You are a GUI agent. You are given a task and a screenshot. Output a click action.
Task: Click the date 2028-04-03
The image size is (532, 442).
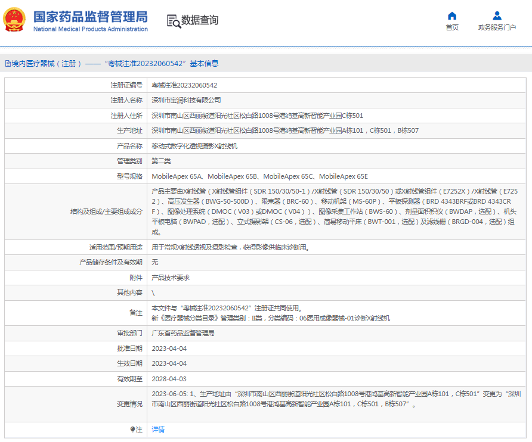pyautogui.click(x=169, y=379)
